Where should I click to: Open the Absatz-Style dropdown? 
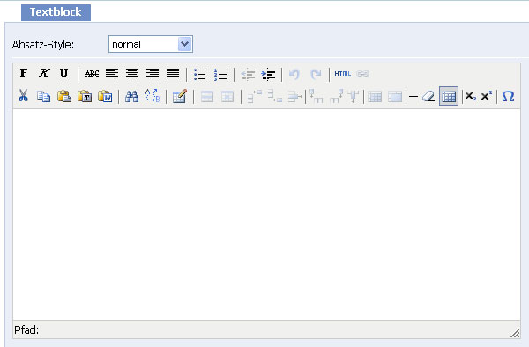(151, 44)
